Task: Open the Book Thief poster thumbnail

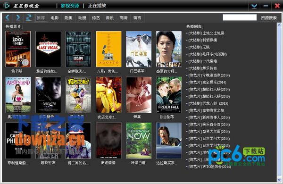Action: point(18,49)
